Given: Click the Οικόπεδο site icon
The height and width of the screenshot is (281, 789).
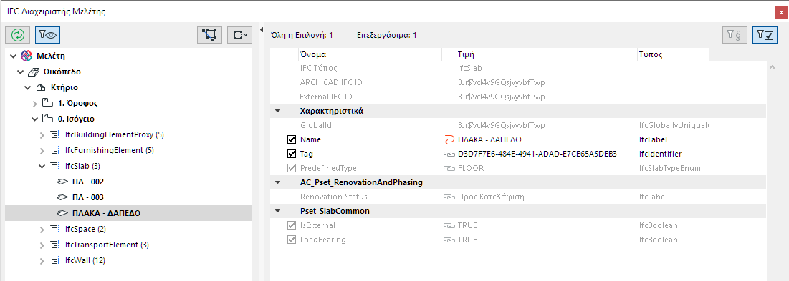Looking at the screenshot, I should click(34, 72).
